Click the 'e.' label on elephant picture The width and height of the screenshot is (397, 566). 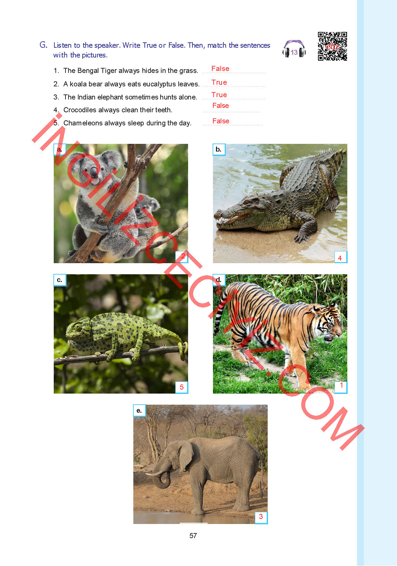tap(139, 410)
